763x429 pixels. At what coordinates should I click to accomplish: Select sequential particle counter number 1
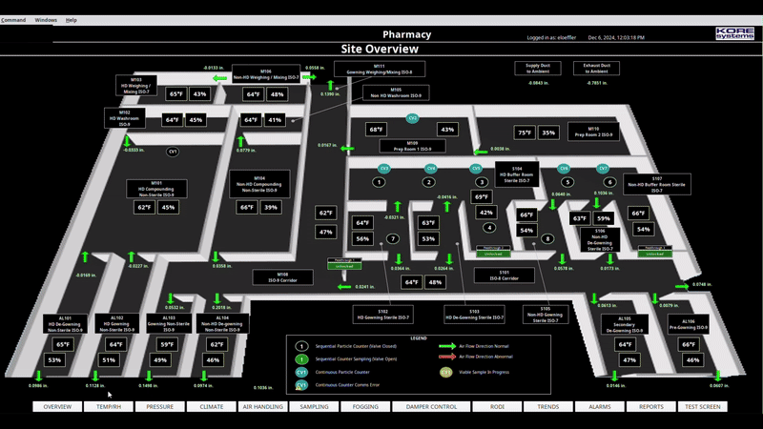(380, 182)
